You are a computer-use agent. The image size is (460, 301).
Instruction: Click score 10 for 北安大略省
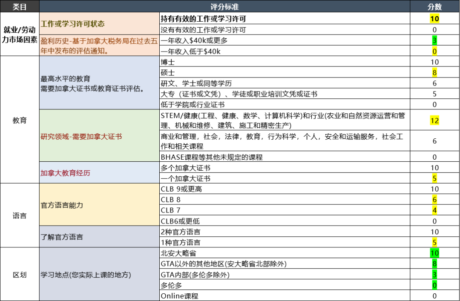(434, 252)
